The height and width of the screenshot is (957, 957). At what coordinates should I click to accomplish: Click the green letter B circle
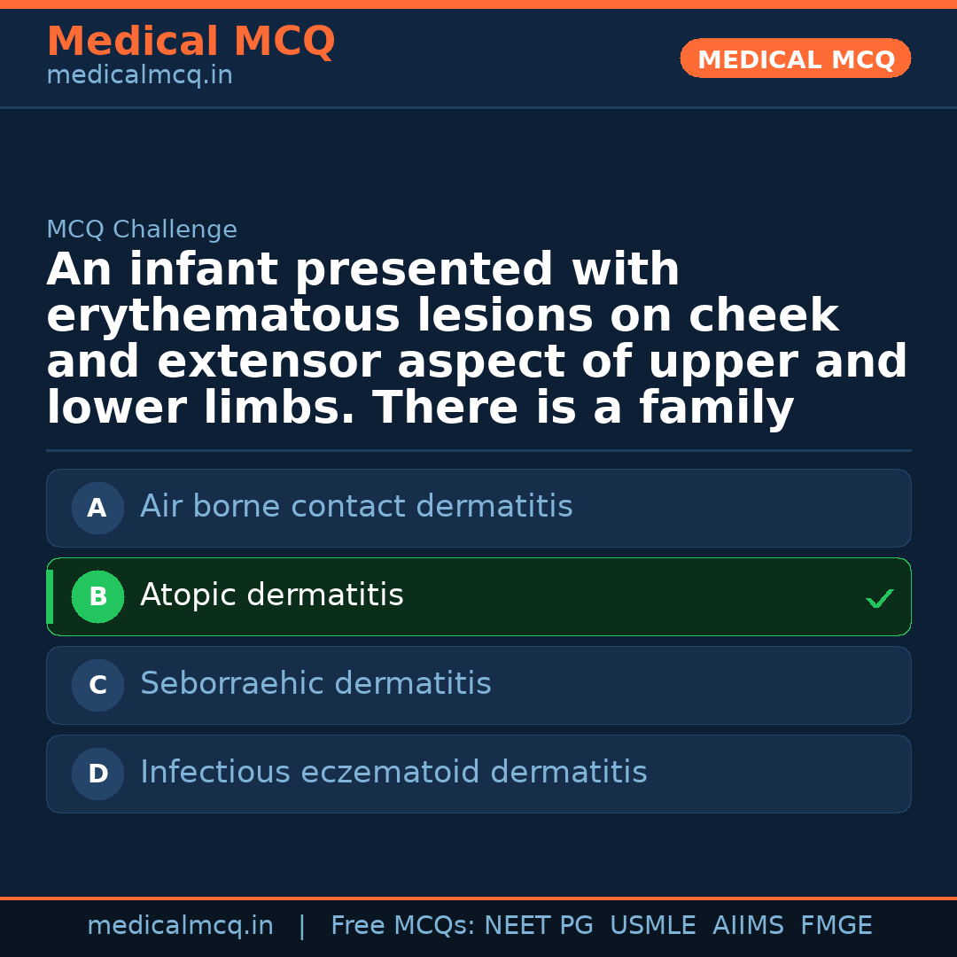click(x=97, y=597)
